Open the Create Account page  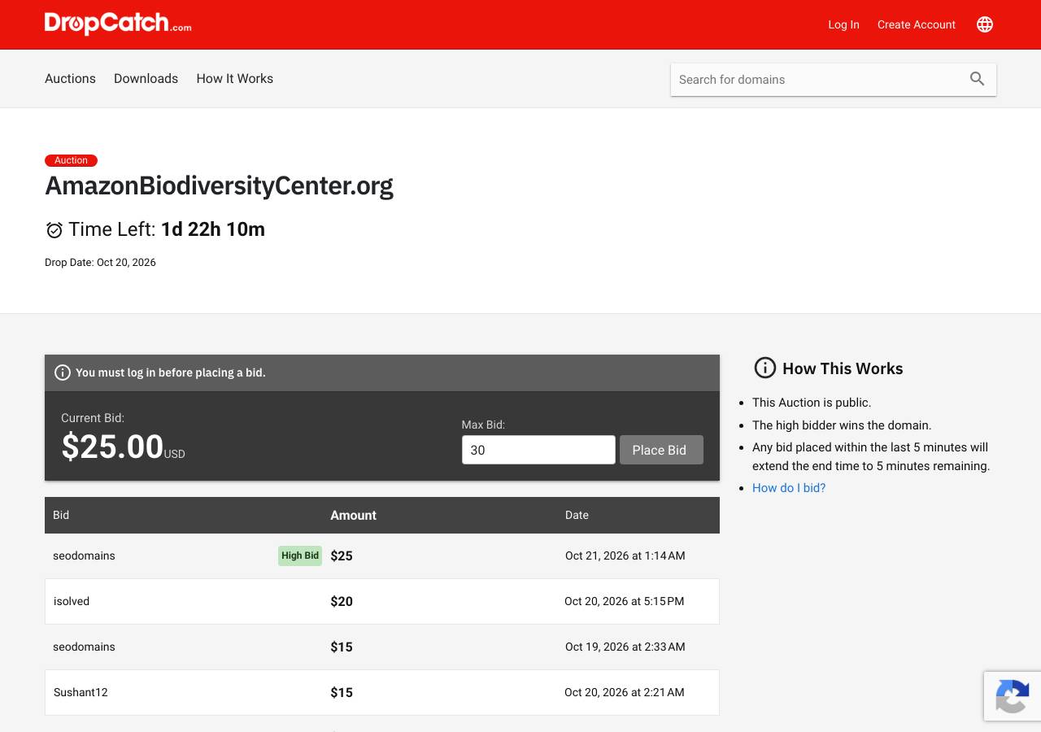[917, 24]
